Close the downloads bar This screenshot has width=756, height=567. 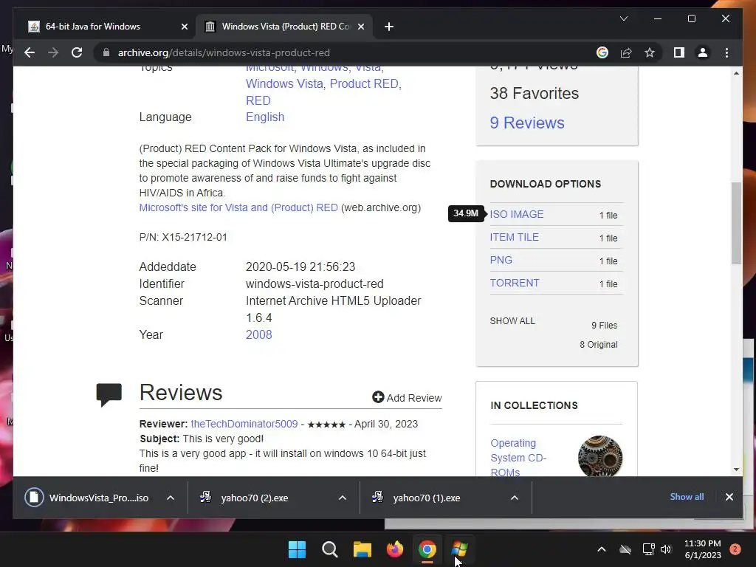click(x=729, y=497)
